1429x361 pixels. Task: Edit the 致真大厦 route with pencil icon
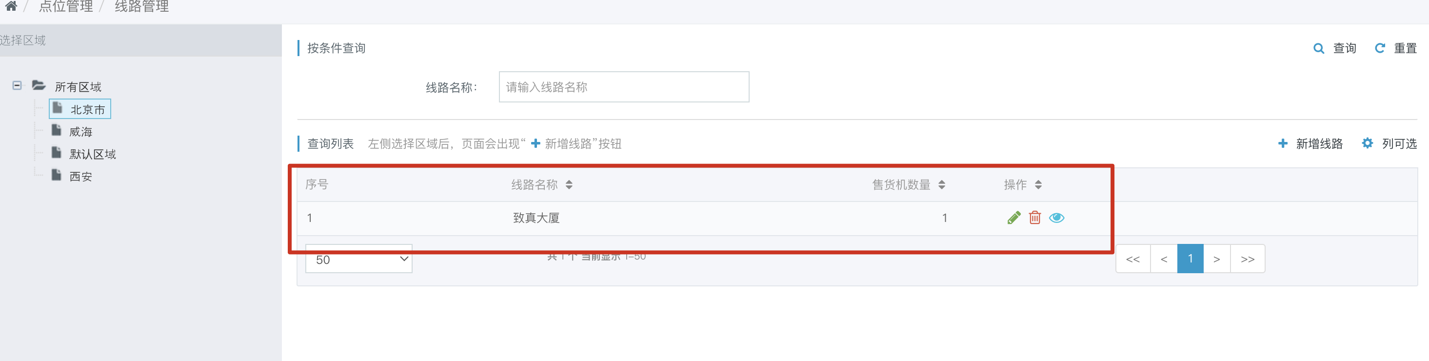coord(1013,218)
